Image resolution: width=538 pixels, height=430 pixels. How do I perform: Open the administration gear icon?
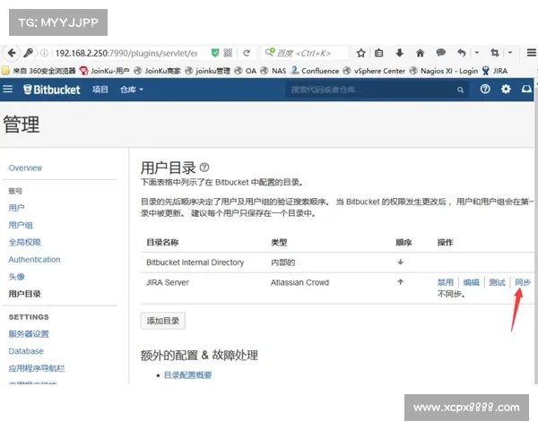[x=506, y=90]
